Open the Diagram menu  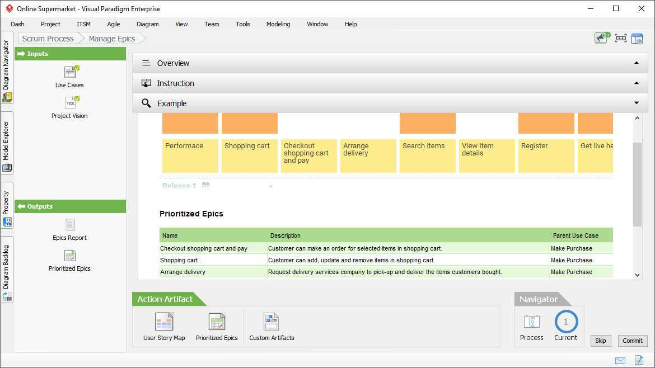click(x=147, y=24)
